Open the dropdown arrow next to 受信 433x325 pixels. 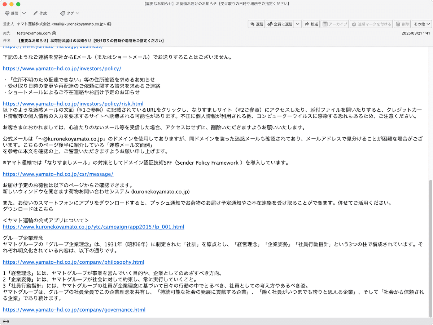click(24, 13)
